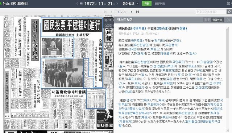Image resolution: width=232 pixels, height=133 pixels.
Task: Click the green 이동 button
Action: [x=146, y=4]
